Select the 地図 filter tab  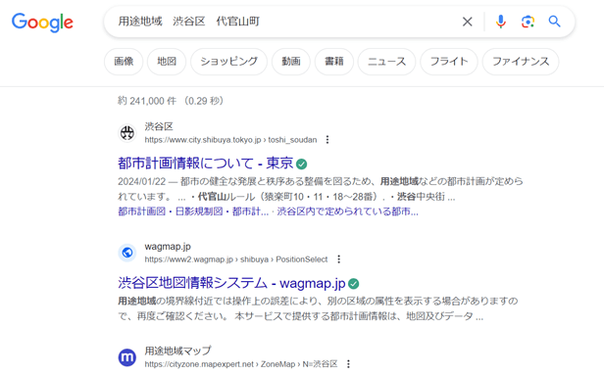pos(167,62)
